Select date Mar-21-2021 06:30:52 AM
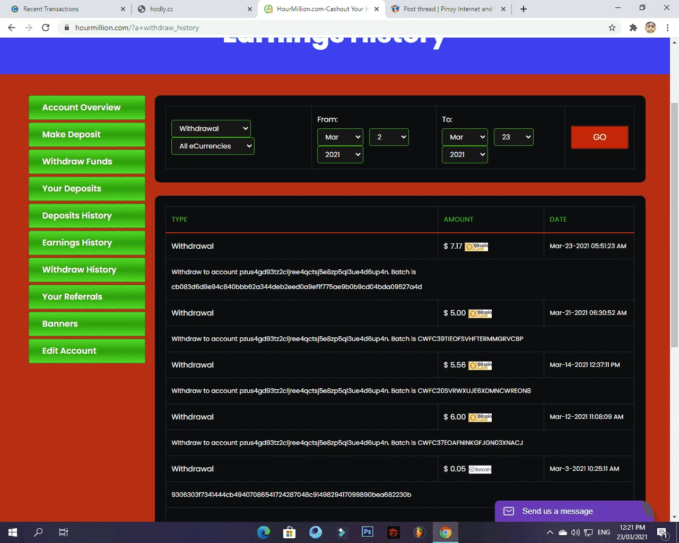The width and height of the screenshot is (679, 543). click(x=588, y=313)
